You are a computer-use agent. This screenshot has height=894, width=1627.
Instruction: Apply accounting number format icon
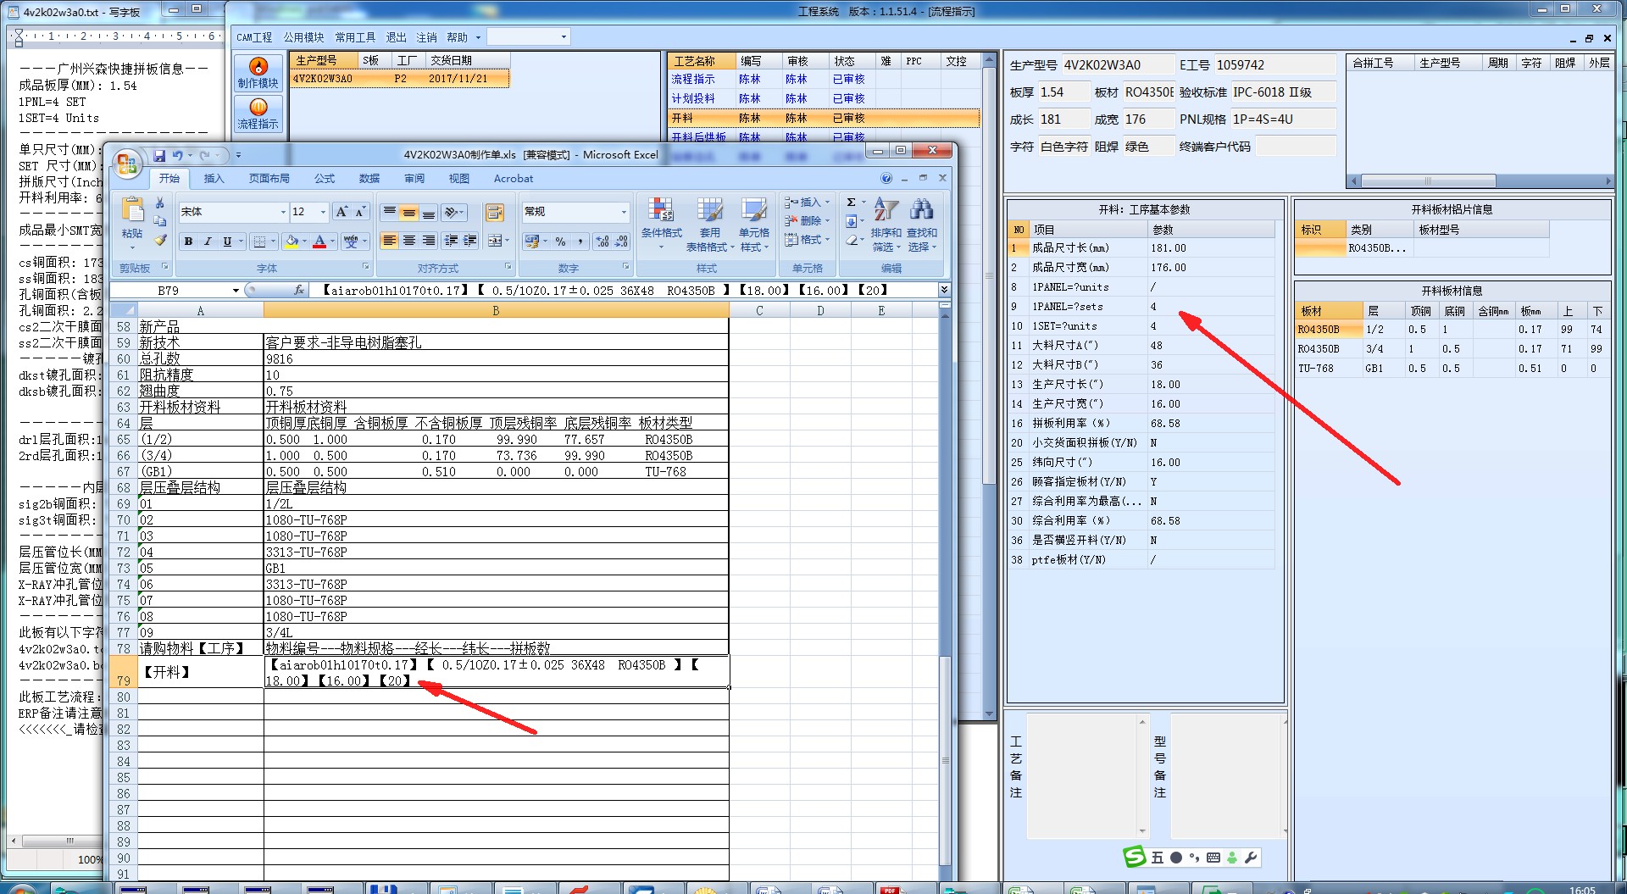coord(531,242)
